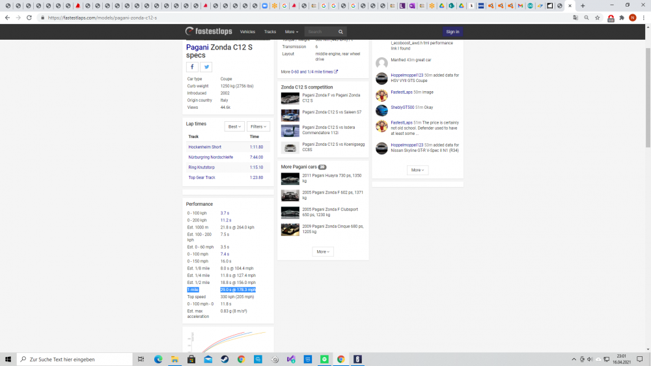Open the Chrome three-dot menu
Screen dimensions: 651x366
click(x=644, y=18)
